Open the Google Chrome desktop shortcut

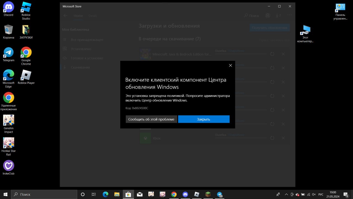[x=26, y=56]
